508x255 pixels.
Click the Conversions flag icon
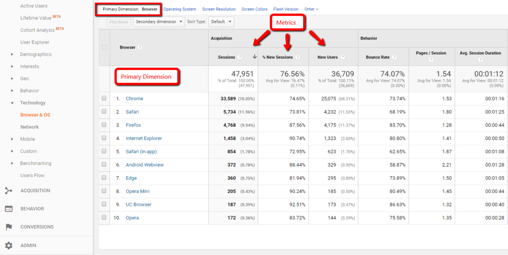[x=8, y=227]
